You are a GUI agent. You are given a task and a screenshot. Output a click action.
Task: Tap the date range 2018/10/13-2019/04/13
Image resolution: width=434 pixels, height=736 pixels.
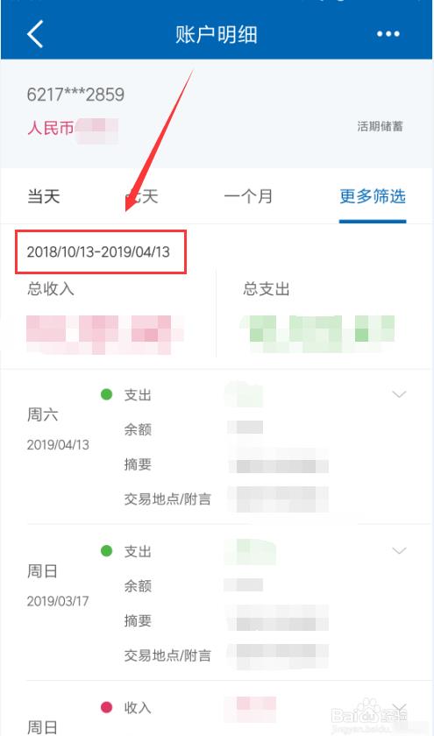coord(98,252)
